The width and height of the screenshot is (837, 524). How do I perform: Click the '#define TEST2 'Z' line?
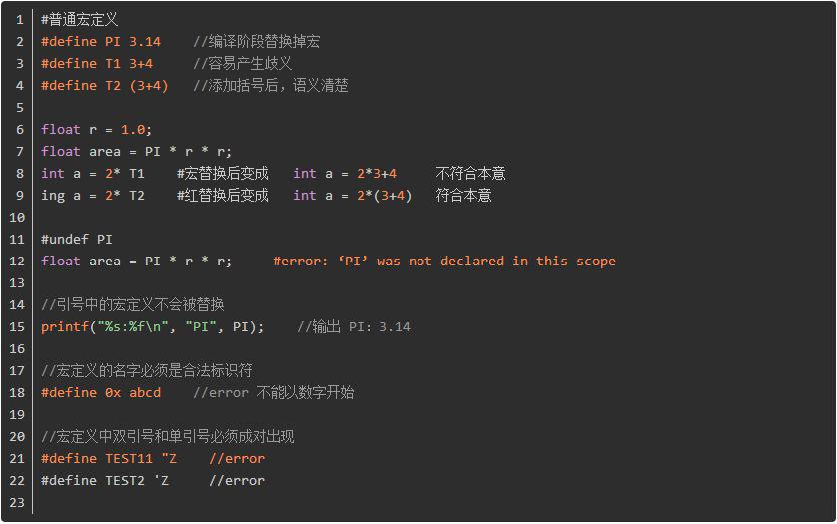(105, 480)
